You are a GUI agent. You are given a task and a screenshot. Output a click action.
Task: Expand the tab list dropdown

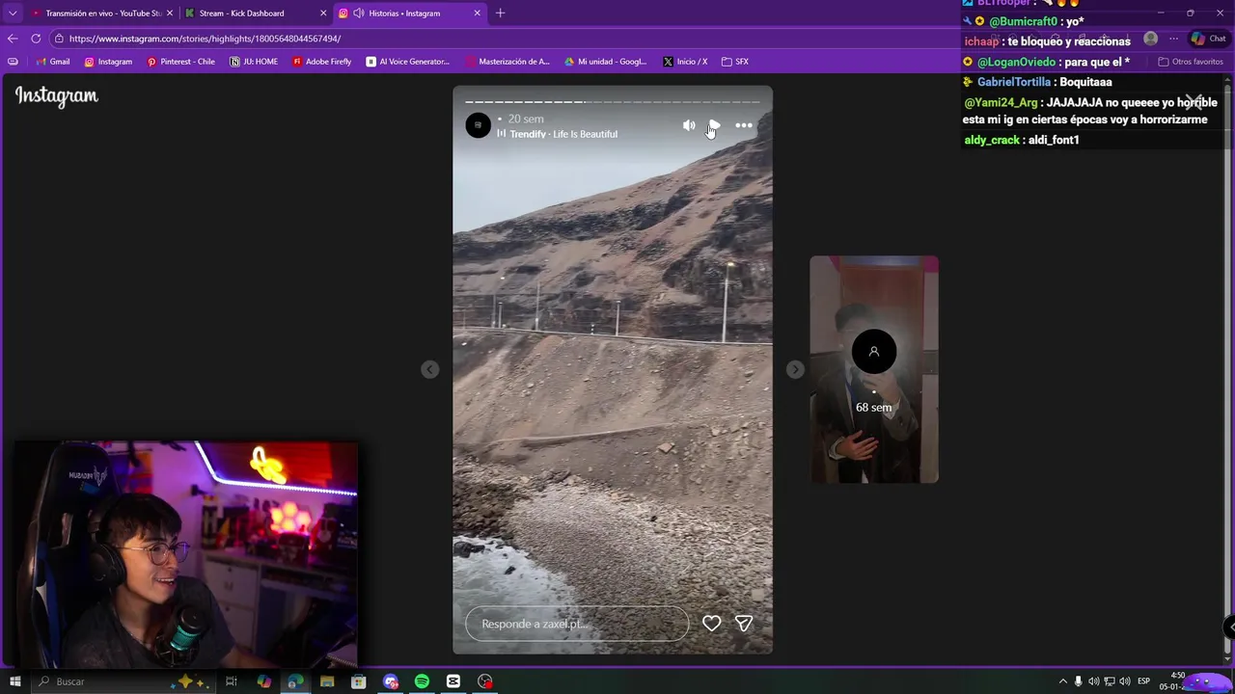(13, 13)
